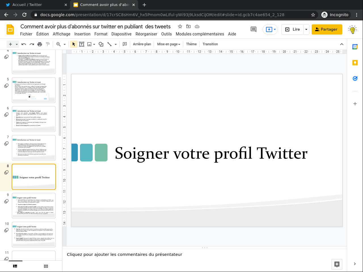Open the Outils menu
The height and width of the screenshot is (272, 363).
click(166, 34)
